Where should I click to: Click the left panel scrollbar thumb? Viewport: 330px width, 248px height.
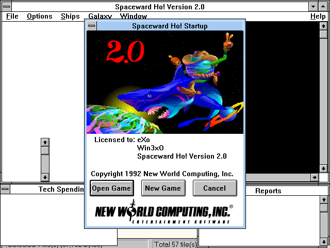point(45,150)
